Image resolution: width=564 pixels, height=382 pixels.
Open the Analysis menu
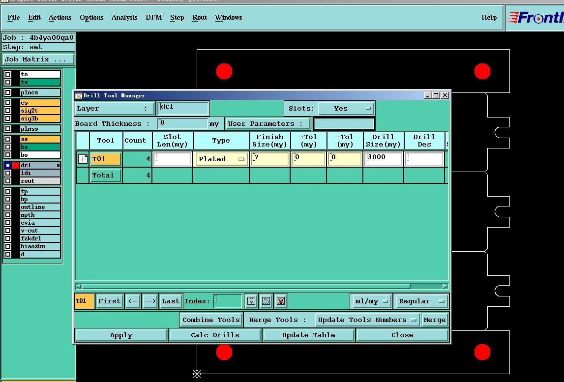[x=124, y=17]
